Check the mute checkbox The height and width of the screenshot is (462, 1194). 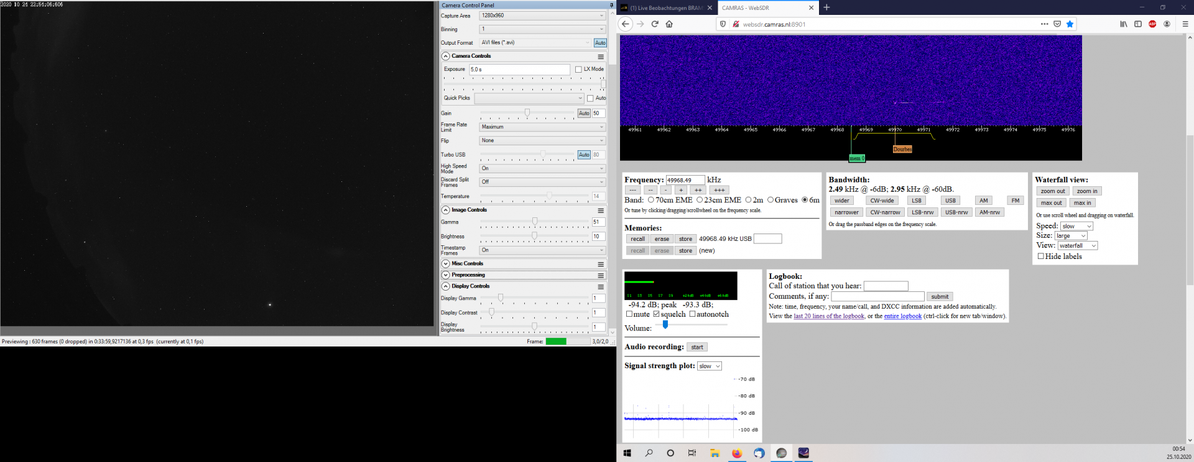point(629,314)
